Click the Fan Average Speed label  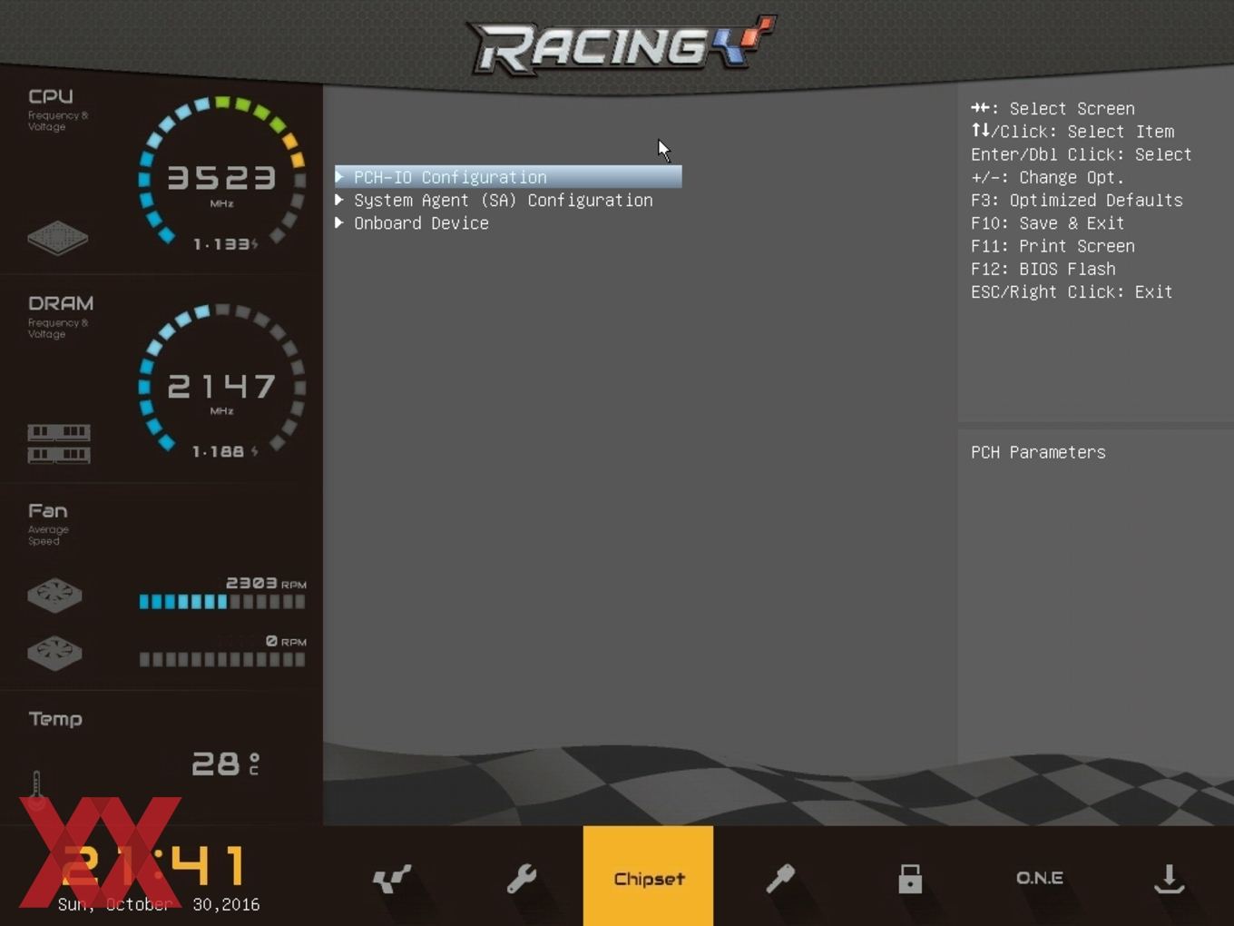[48, 524]
